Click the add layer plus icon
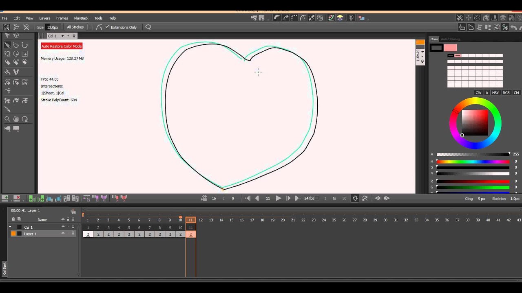 (4, 198)
